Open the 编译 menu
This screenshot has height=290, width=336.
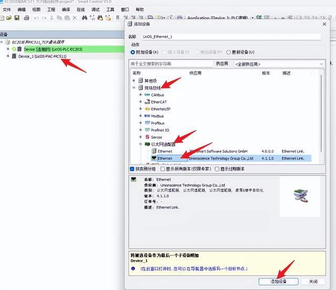tap(66, 9)
